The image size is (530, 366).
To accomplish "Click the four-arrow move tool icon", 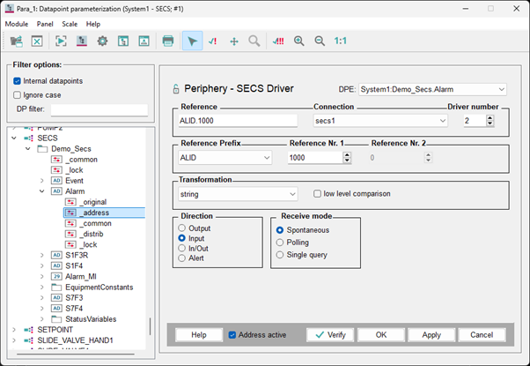I will pos(233,41).
